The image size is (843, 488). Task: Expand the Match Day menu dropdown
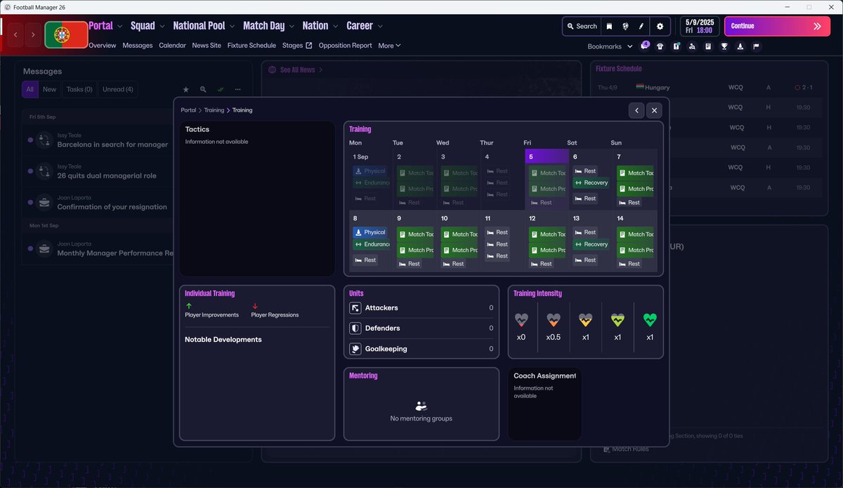(292, 26)
